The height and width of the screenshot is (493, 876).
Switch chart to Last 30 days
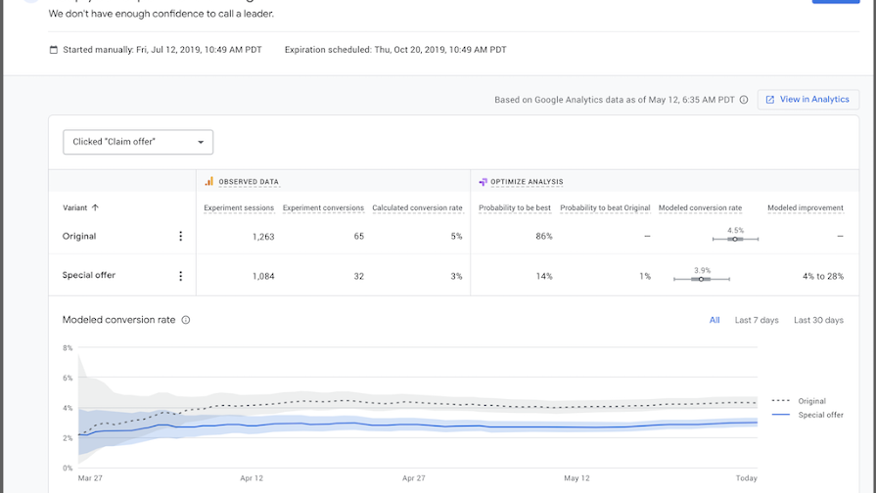pyautogui.click(x=818, y=320)
